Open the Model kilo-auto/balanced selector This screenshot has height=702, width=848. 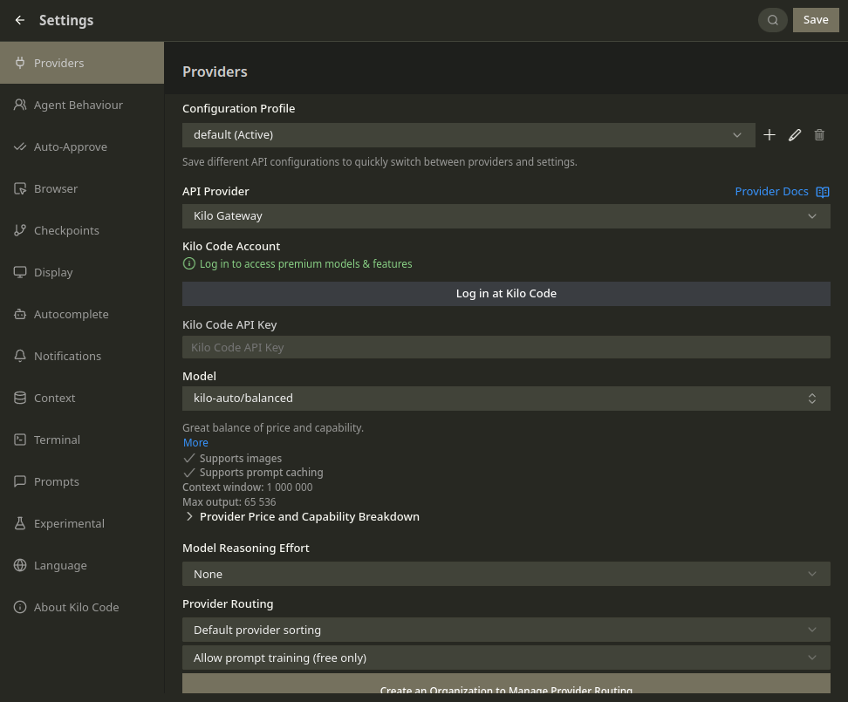click(506, 399)
